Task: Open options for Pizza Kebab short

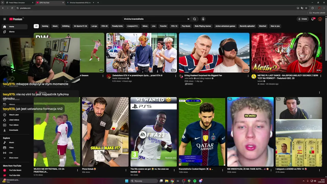Action: [126, 170]
